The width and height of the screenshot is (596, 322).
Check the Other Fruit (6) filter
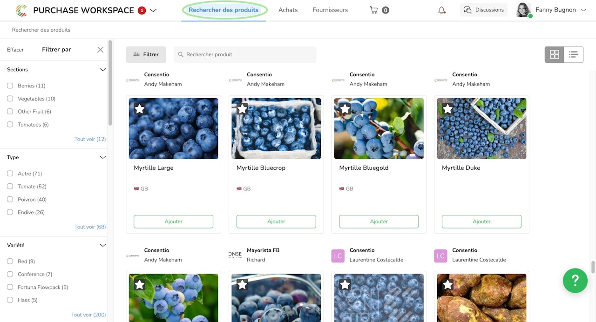coord(10,112)
